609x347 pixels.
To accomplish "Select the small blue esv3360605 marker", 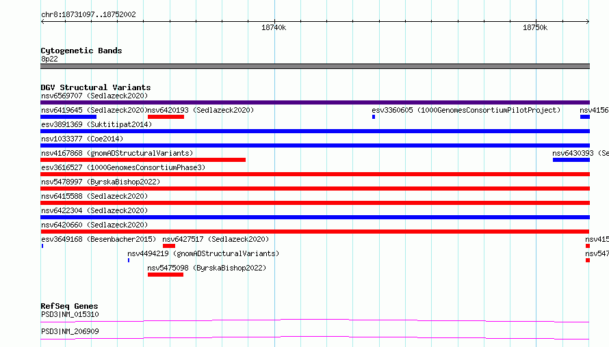I will point(374,117).
